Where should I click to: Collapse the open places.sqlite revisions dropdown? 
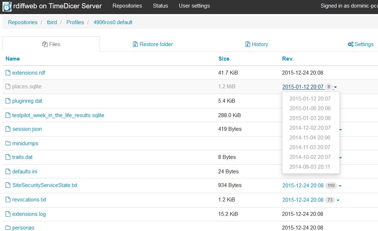tap(335, 87)
